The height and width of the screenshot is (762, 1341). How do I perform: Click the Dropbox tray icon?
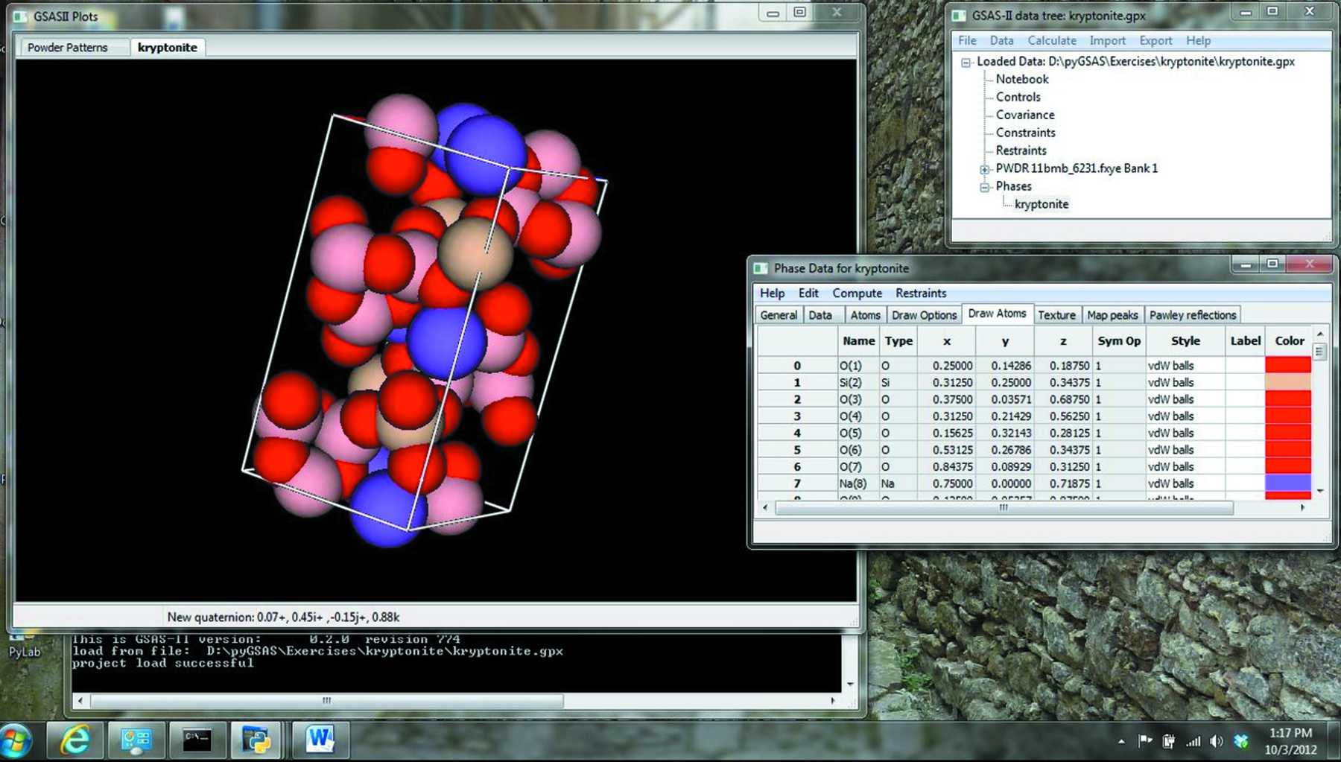[1241, 741]
